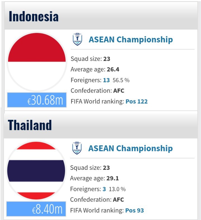Open Thailand's FIFA ranking Pos 93

(135, 210)
